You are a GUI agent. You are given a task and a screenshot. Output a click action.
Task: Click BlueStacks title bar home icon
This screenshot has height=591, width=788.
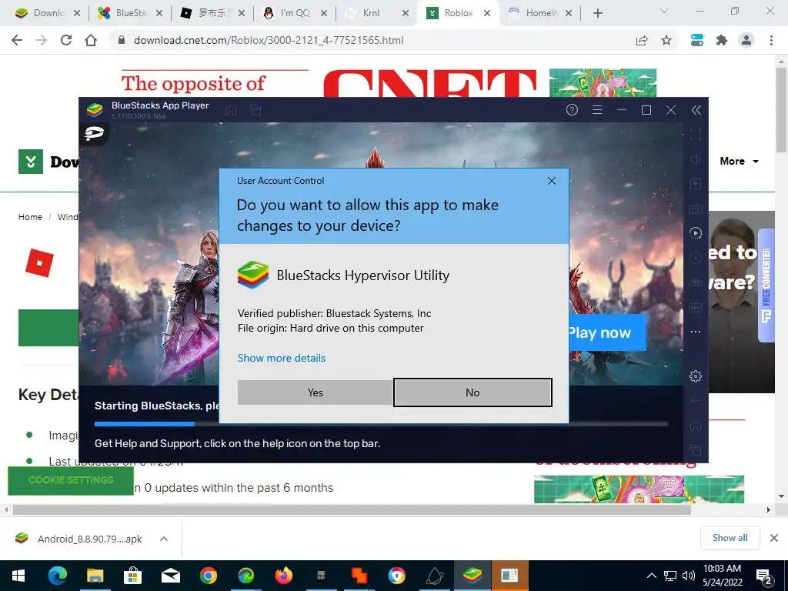(231, 110)
